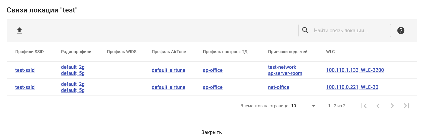Open default_5g radio profile in second row
Image resolution: width=423 pixels, height=140 pixels.
[73, 90]
